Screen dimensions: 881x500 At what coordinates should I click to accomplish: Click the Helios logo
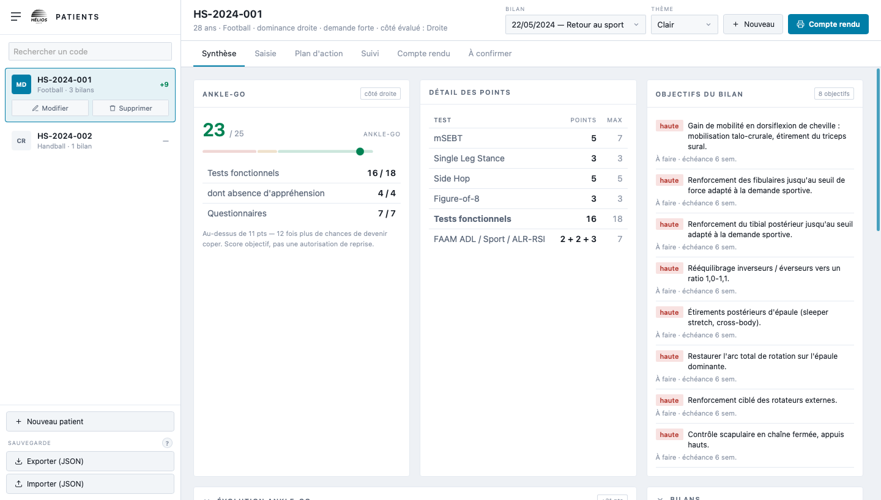pos(39,17)
